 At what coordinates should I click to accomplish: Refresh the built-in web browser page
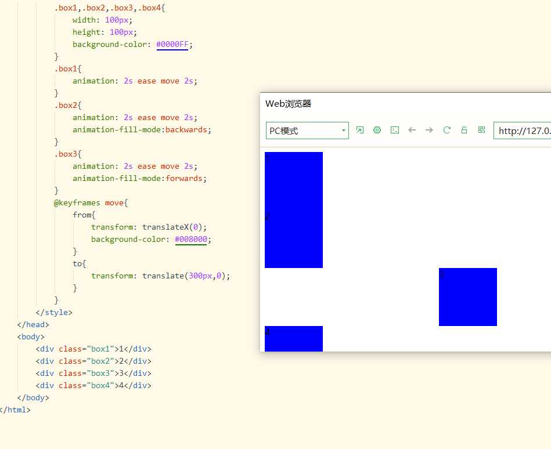pos(446,131)
